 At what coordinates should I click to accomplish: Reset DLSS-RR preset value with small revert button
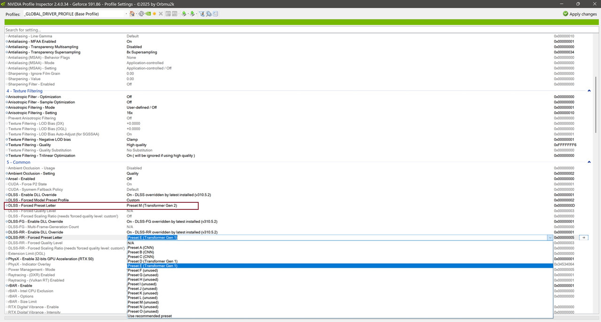[583, 238]
